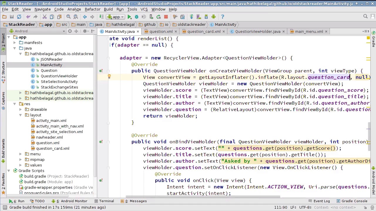Open Help via the question mark icon
Image resolution: width=376 pixels, height=211 pixels.
[x=222, y=17]
